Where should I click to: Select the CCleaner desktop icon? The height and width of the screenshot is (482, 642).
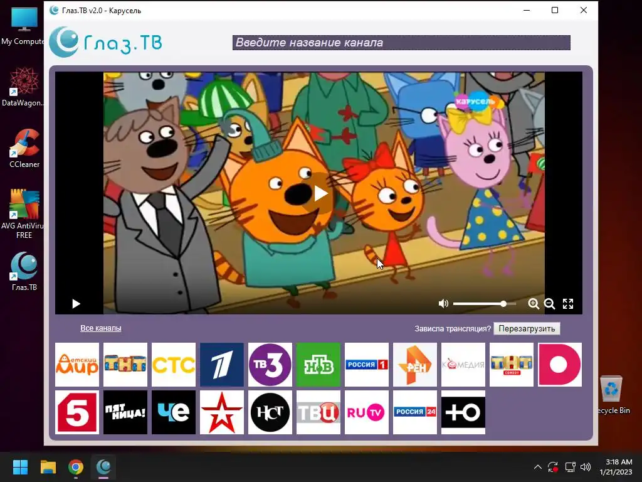[24, 148]
